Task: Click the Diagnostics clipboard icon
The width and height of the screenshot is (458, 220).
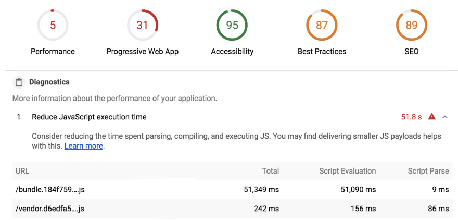Action: [19, 82]
